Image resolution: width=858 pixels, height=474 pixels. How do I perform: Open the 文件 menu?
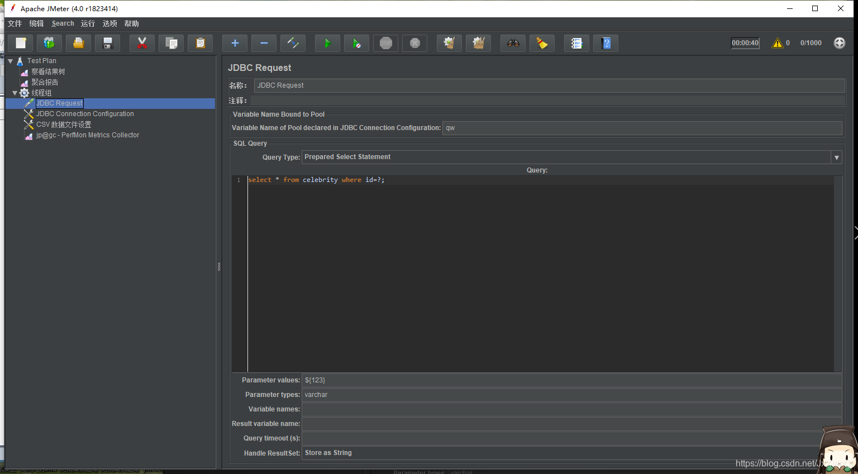tap(15, 23)
